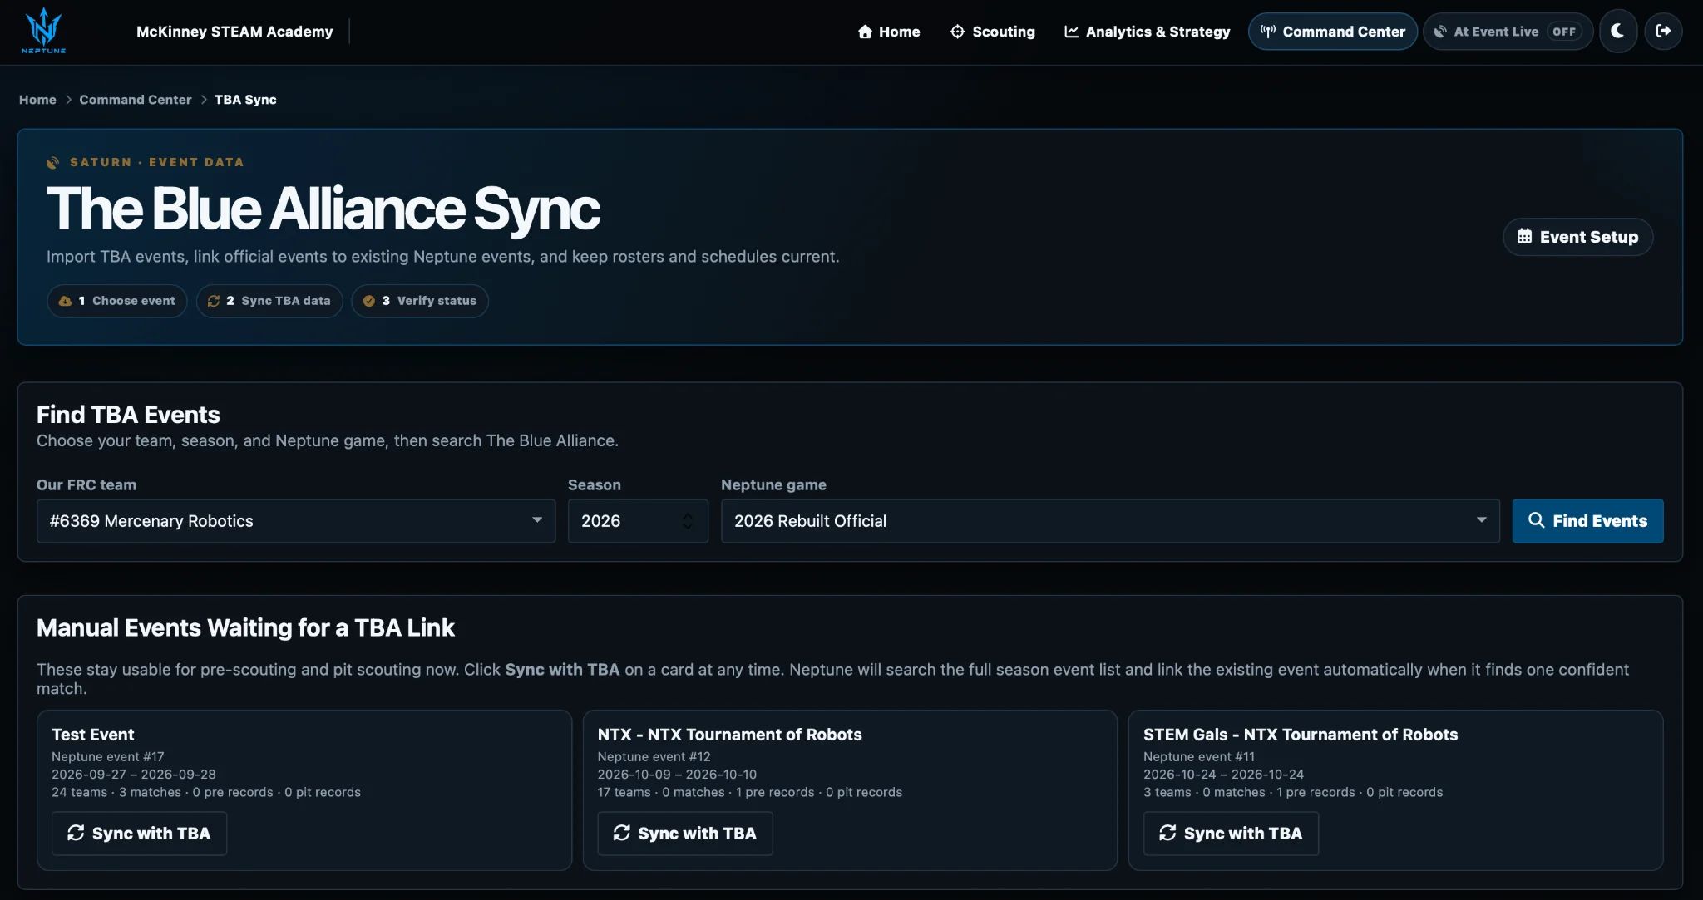Go to Command Center breadcrumb link
Viewport: 1703px width, 900px height.
pos(135,100)
